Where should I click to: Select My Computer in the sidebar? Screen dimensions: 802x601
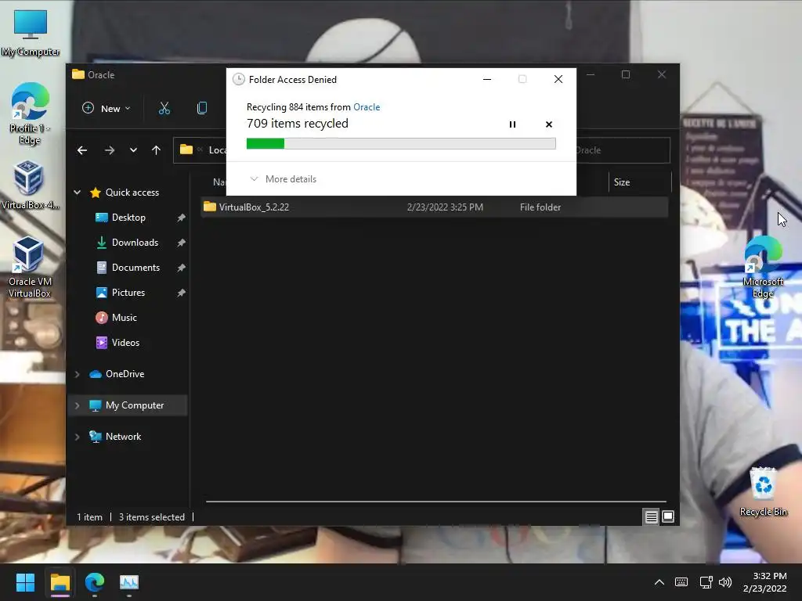pyautogui.click(x=134, y=405)
